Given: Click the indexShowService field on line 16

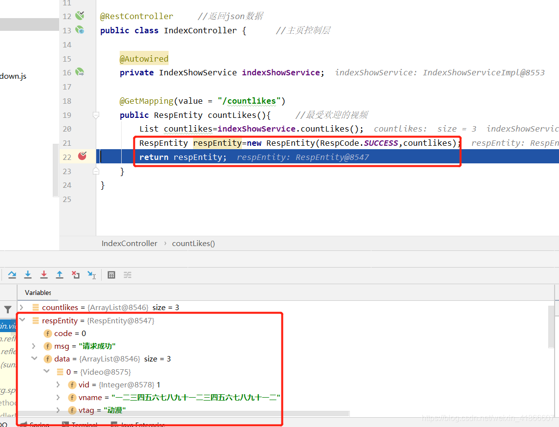Looking at the screenshot, I should pos(281,72).
